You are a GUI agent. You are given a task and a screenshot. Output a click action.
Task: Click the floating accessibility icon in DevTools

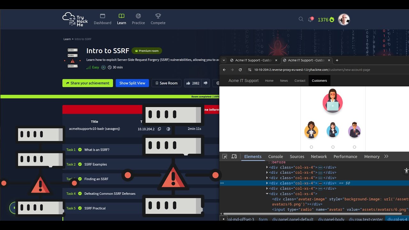coord(406,171)
